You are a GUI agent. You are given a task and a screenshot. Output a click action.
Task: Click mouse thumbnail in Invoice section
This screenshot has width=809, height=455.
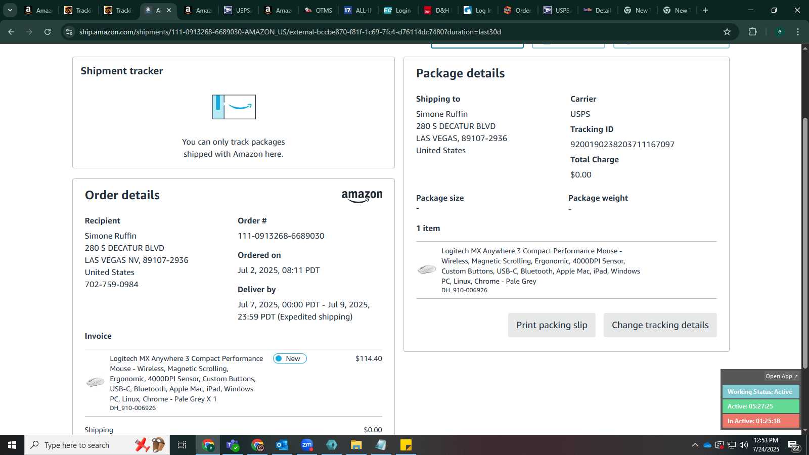tap(95, 382)
